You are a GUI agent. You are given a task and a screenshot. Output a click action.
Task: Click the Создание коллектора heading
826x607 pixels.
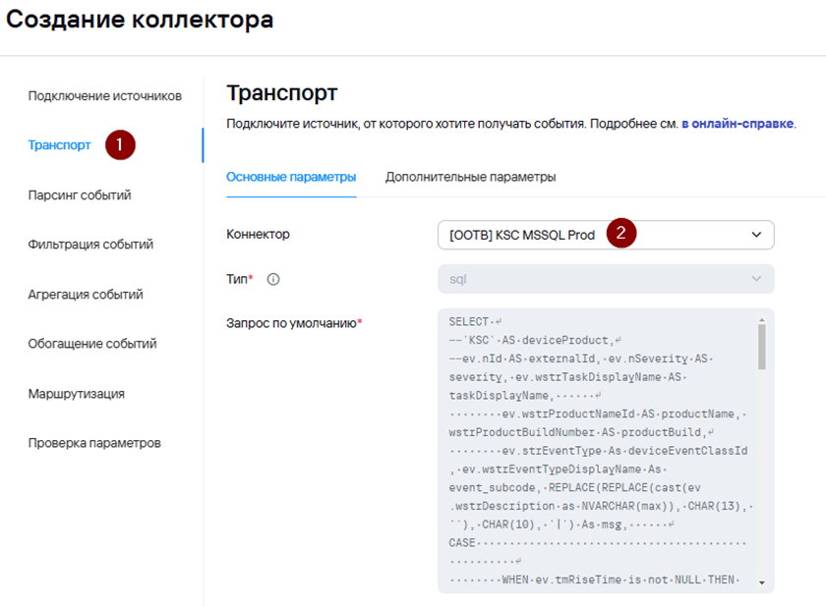click(x=140, y=20)
